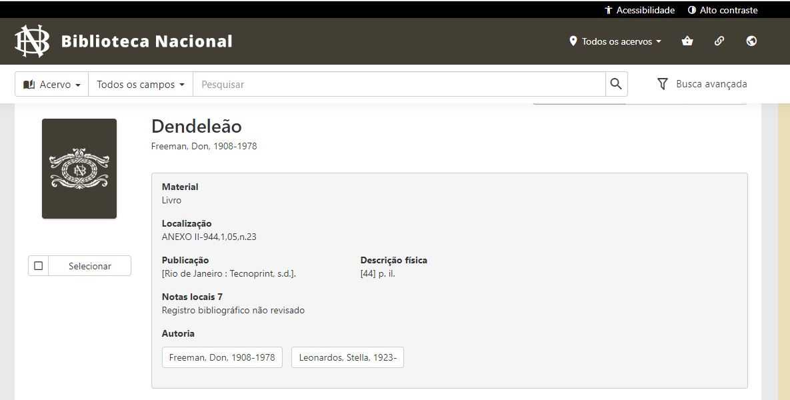Open the Todos os campos dropdown

coord(141,85)
